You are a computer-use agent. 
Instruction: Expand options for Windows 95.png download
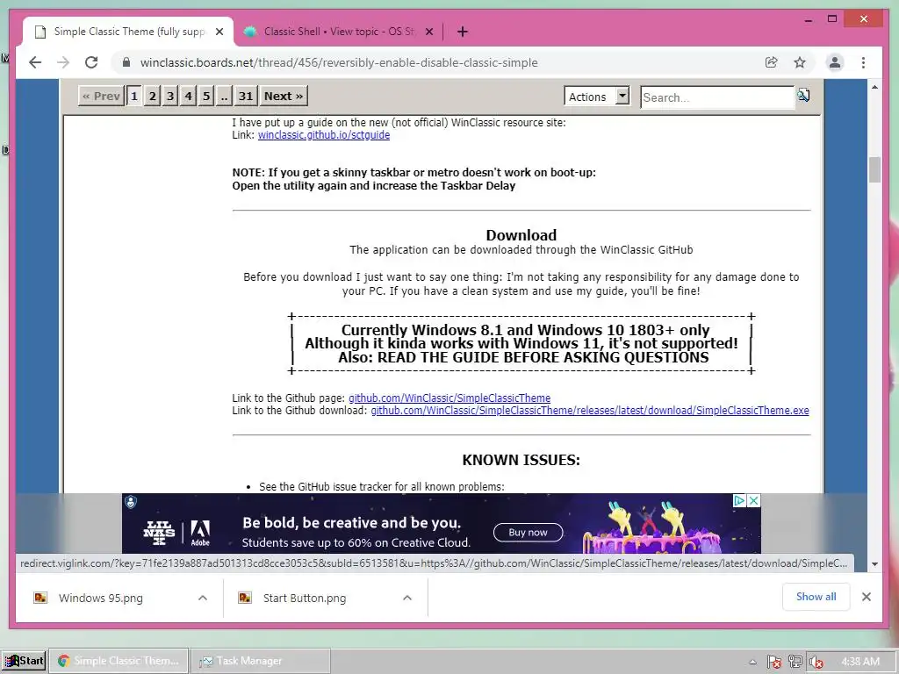click(x=203, y=598)
